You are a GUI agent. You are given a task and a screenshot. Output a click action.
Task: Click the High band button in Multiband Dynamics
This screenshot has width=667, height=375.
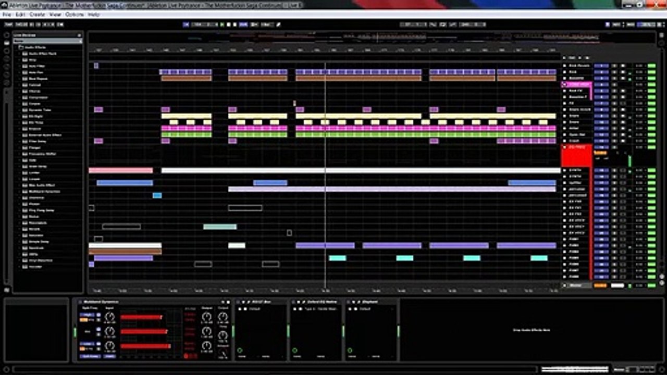pos(86,315)
